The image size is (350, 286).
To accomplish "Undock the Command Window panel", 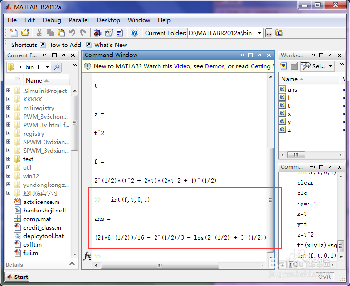I will [259, 55].
